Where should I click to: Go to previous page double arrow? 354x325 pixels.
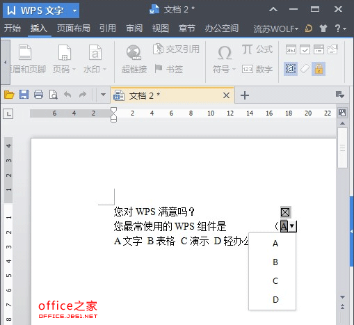tap(342, 307)
